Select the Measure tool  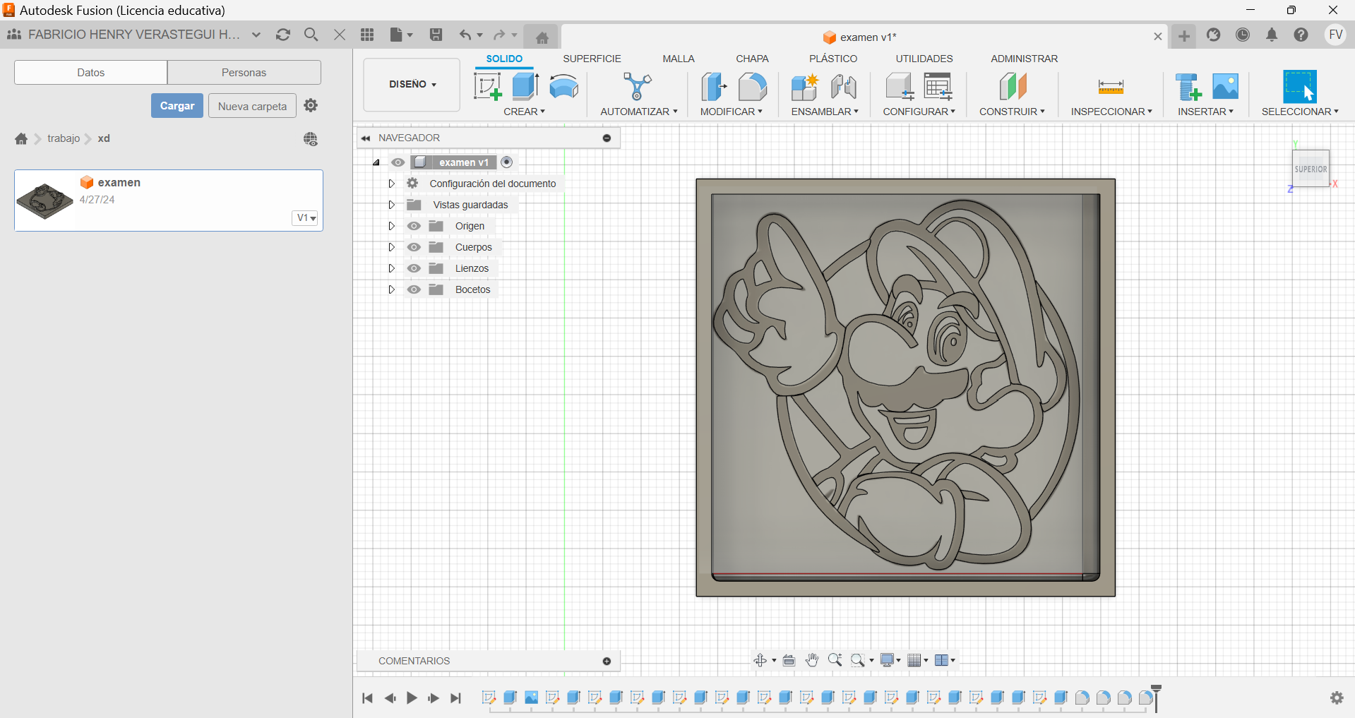click(x=1111, y=87)
